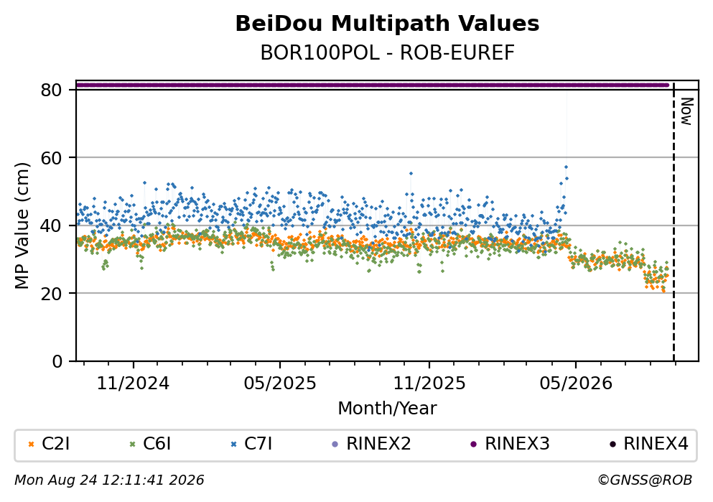
Task: Click the 05/2025 x-axis tick label
Action: tap(279, 384)
